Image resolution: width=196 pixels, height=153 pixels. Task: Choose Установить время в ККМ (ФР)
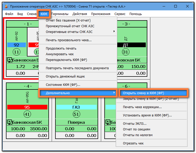pyautogui.click(x=152, y=115)
